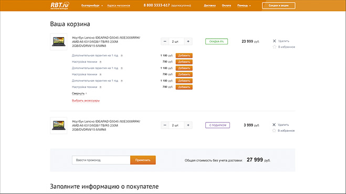Click the Ваша корзина heading
346x194 pixels.
click(70, 24)
